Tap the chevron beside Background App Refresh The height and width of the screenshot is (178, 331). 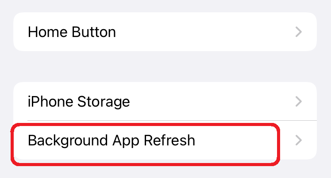pyautogui.click(x=299, y=141)
